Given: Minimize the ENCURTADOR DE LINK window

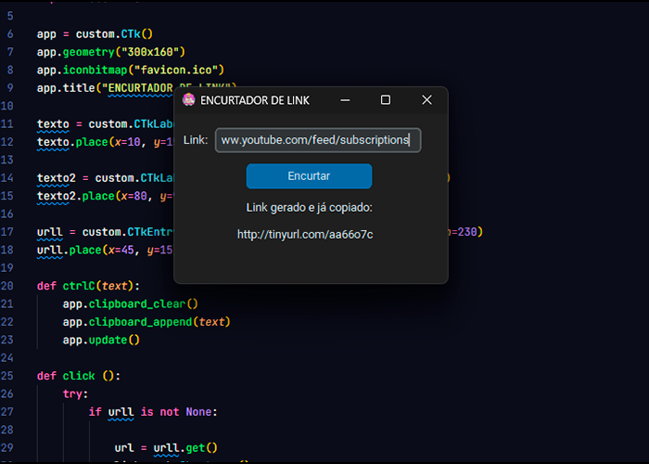Looking at the screenshot, I should 345,100.
